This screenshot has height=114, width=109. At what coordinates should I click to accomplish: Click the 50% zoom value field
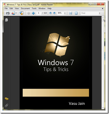click(60, 13)
